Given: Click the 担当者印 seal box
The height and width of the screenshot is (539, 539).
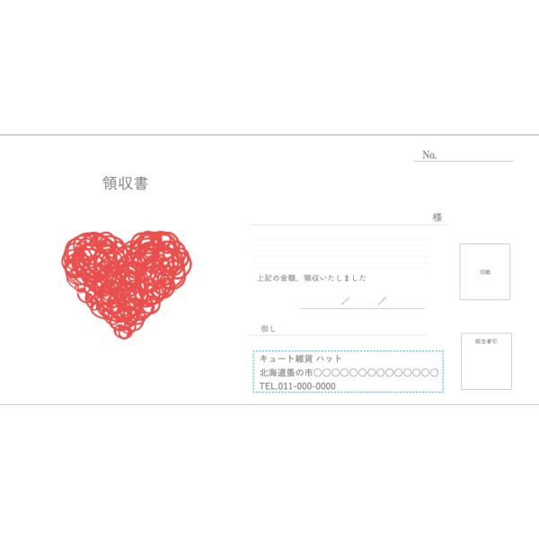Looking at the screenshot, I should tap(486, 361).
